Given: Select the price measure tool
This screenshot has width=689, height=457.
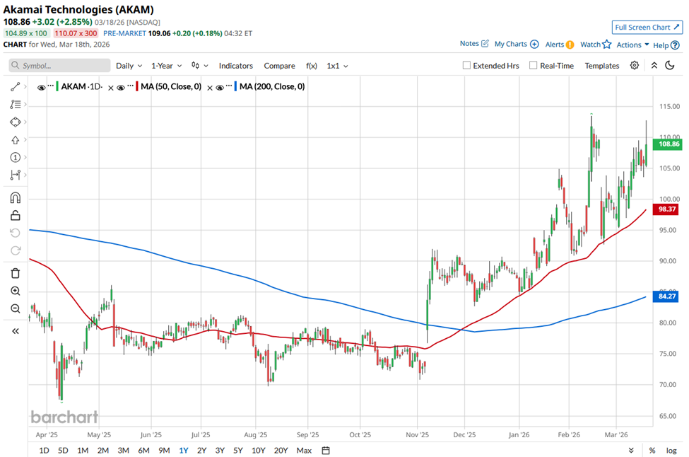Looking at the screenshot, I should (x=15, y=175).
